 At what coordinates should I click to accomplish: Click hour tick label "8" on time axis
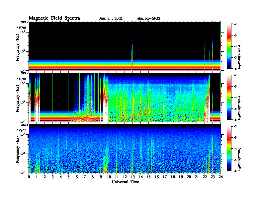tap(93, 177)
